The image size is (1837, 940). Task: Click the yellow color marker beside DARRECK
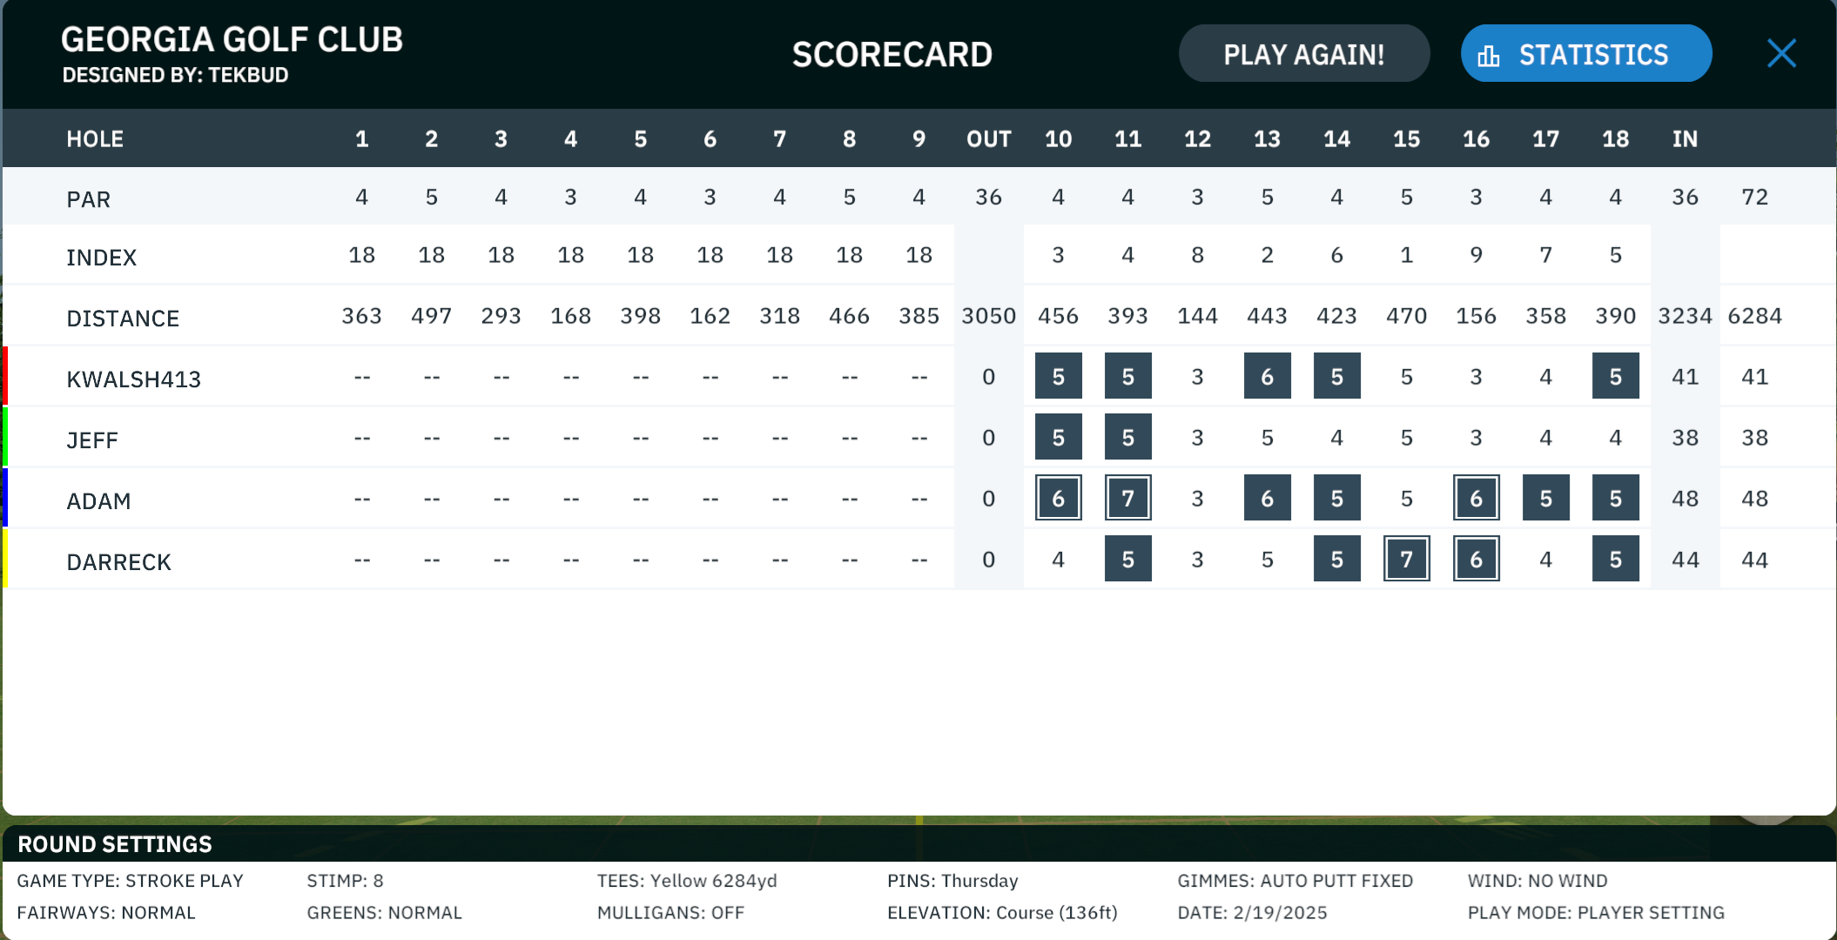click(x=5, y=559)
